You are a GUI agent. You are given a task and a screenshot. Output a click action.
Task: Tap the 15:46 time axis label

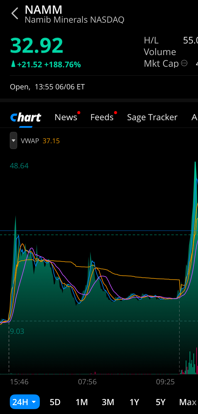19,382
